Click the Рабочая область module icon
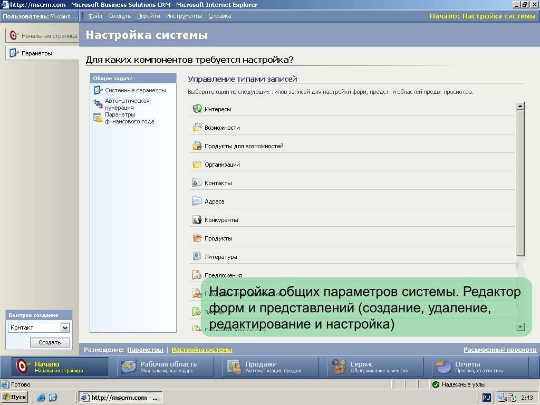 click(x=129, y=367)
